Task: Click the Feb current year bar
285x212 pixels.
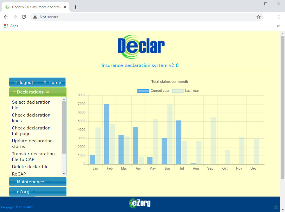Action: [107, 134]
